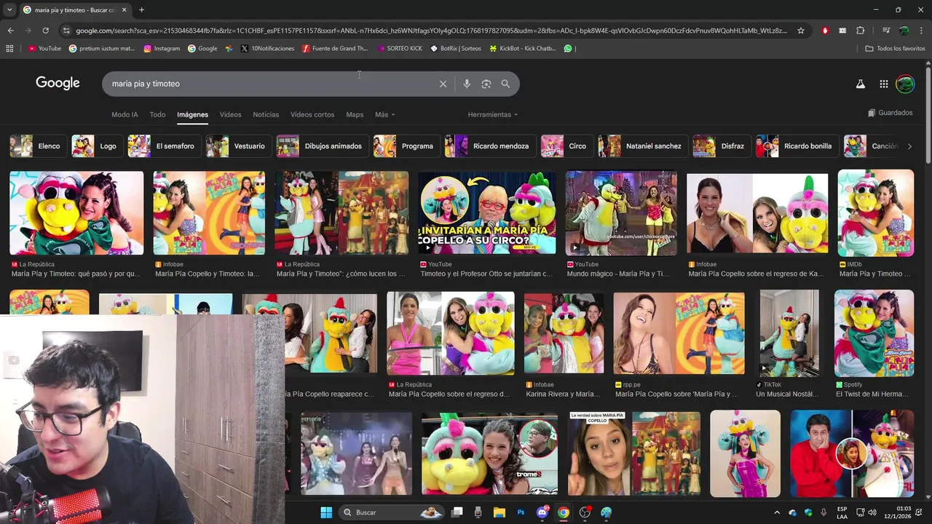The width and height of the screenshot is (932, 524).
Task: Launch Photoshop from taskbar
Action: click(521, 512)
